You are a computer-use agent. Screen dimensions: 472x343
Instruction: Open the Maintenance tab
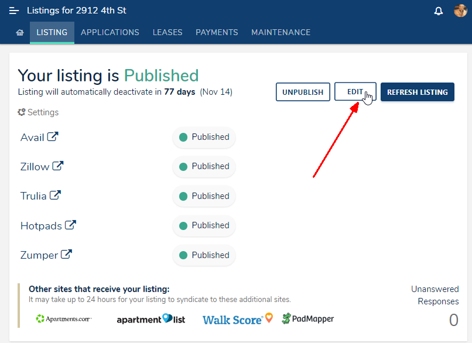click(x=281, y=33)
